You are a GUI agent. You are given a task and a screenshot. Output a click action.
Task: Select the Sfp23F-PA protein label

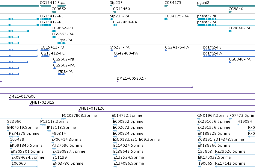tap(120, 47)
